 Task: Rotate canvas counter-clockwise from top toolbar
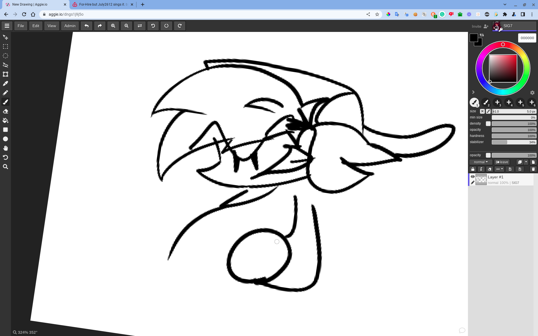pos(153,26)
